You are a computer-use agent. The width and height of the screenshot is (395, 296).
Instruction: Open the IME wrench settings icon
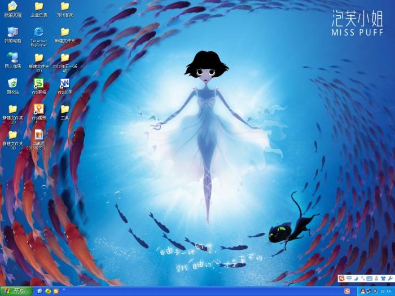pos(390,278)
